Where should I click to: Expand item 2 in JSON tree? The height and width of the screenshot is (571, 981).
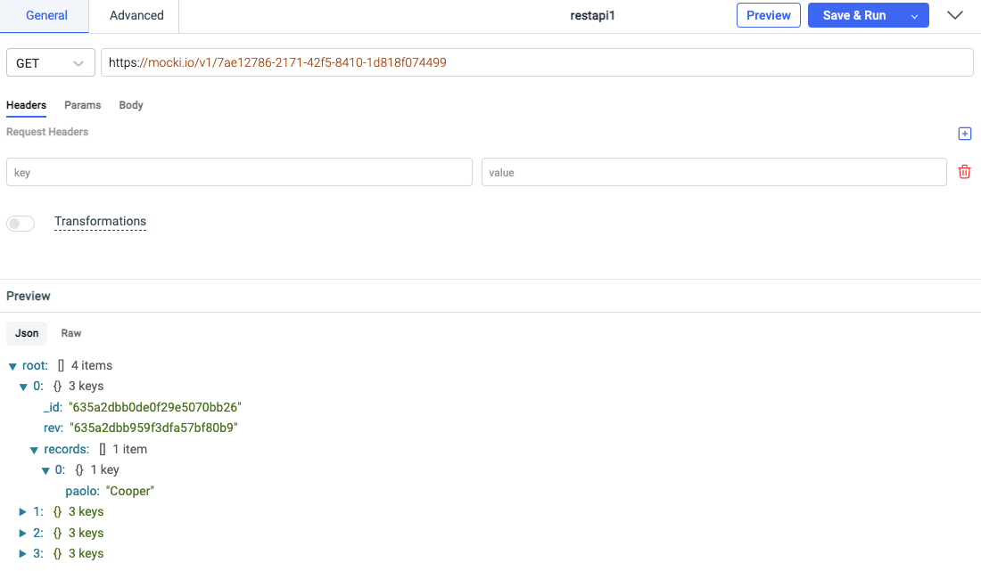coord(23,533)
